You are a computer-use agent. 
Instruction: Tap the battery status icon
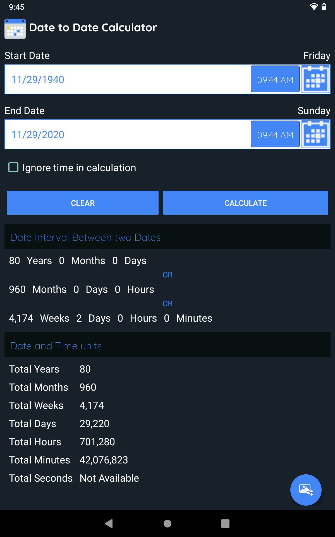[x=324, y=7]
